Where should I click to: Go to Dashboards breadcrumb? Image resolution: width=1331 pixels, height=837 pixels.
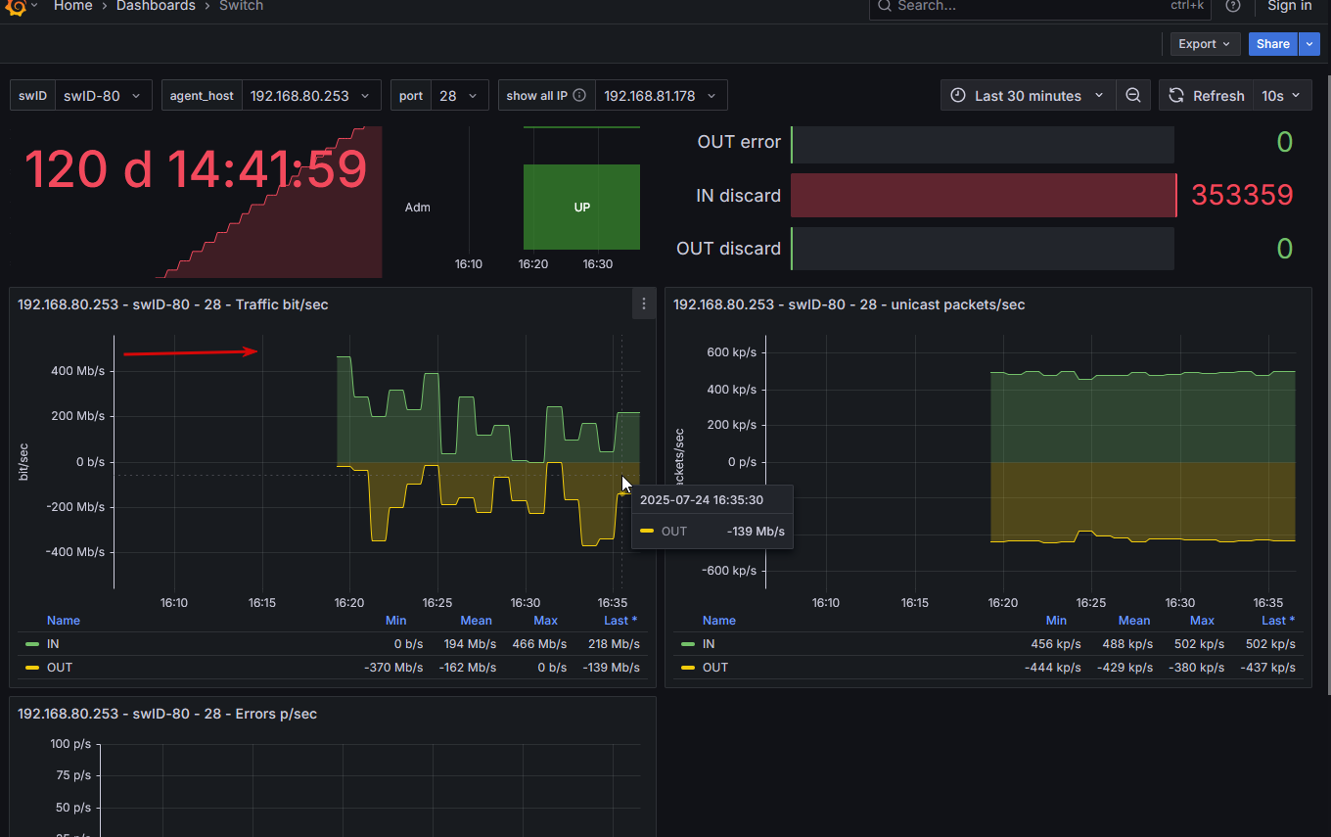click(156, 6)
